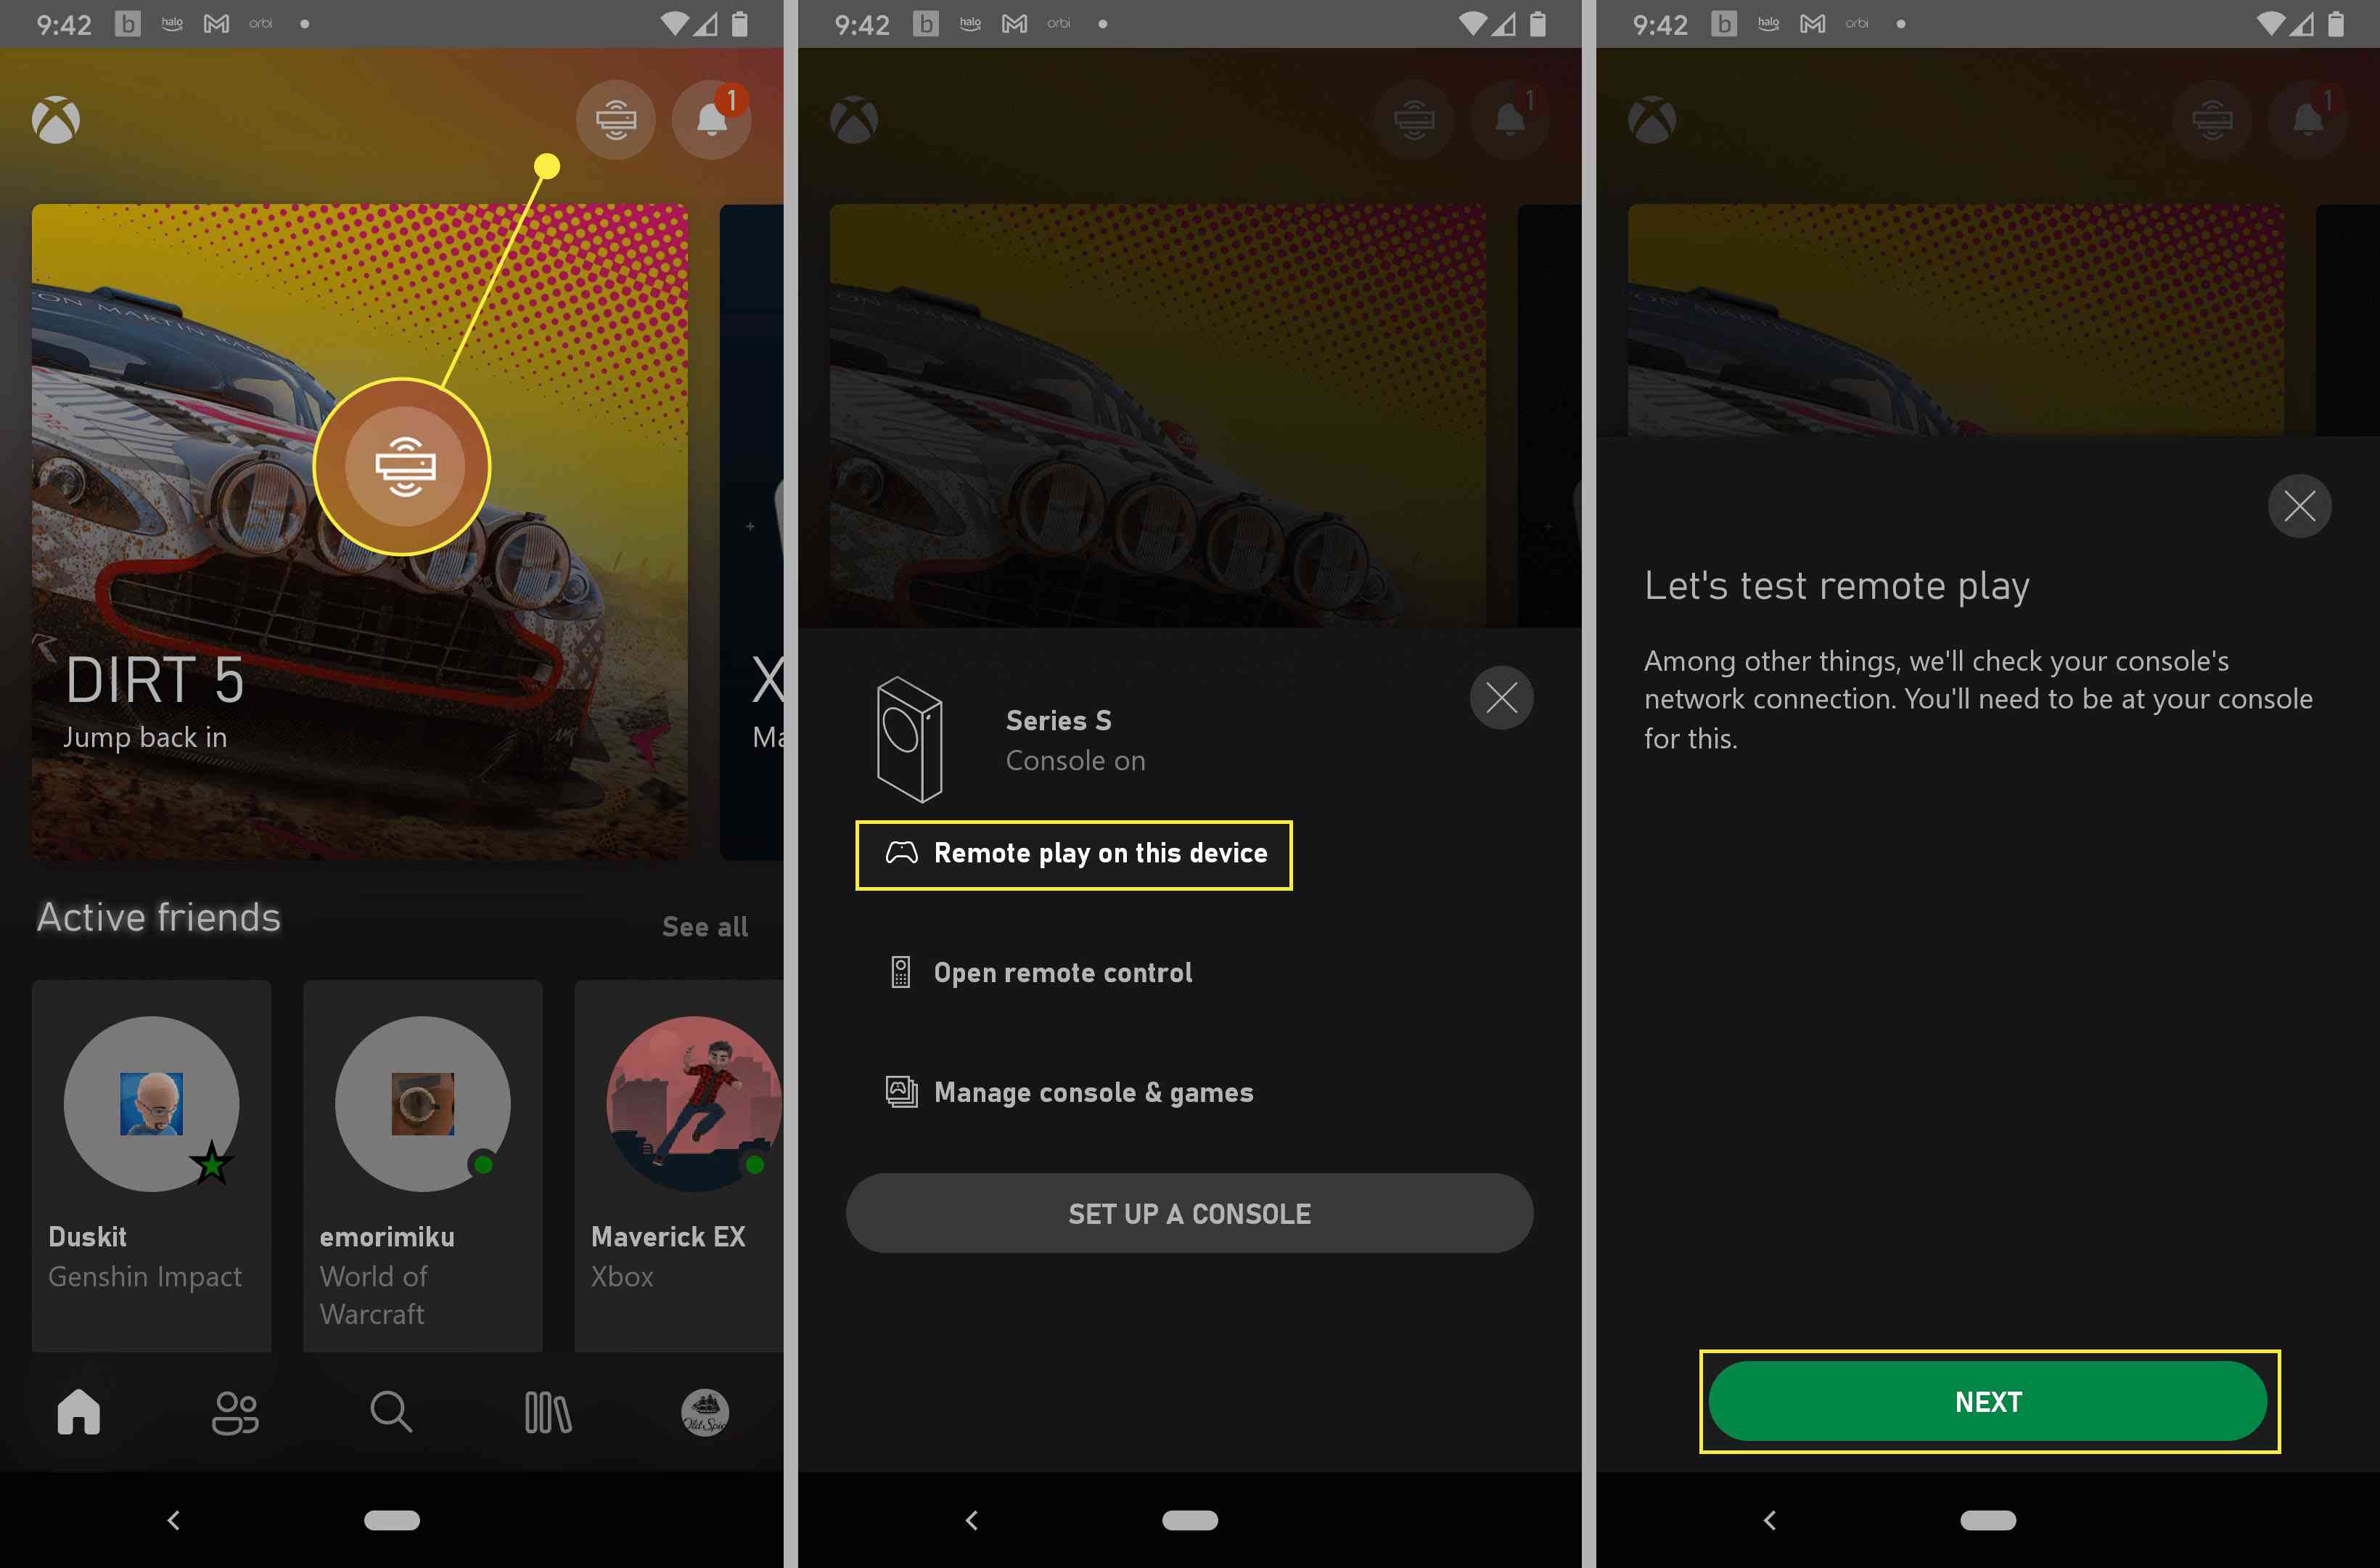Tap the icon beside Manage console & games
Image resolution: width=2380 pixels, height=1568 pixels.
coord(901,1092)
